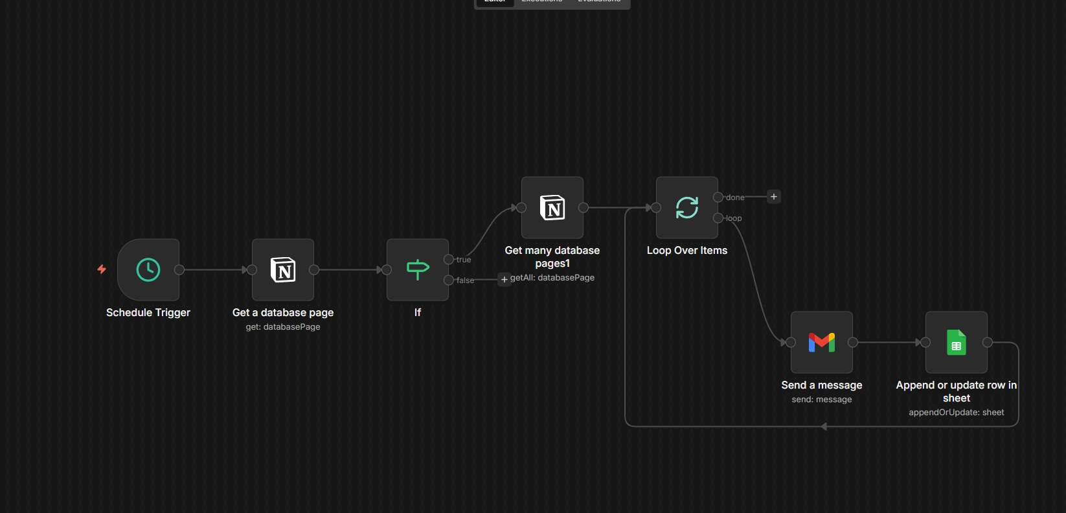Click the Get a database page label

(x=283, y=312)
